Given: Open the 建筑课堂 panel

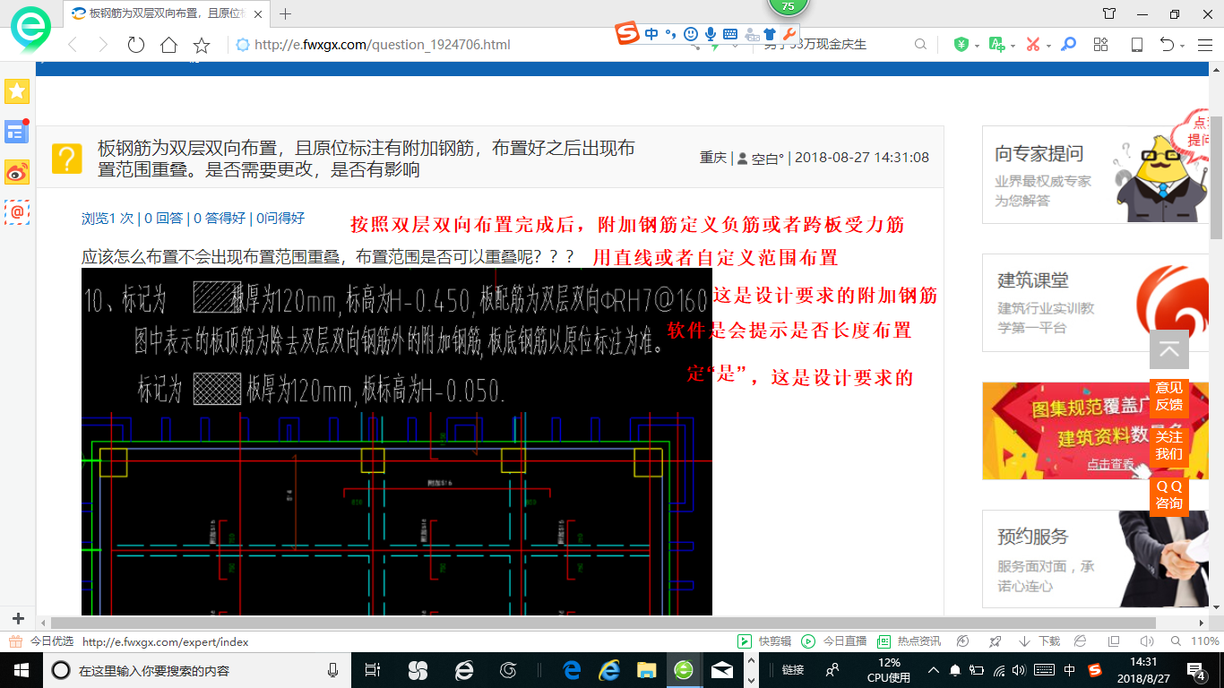Looking at the screenshot, I should point(1095,303).
